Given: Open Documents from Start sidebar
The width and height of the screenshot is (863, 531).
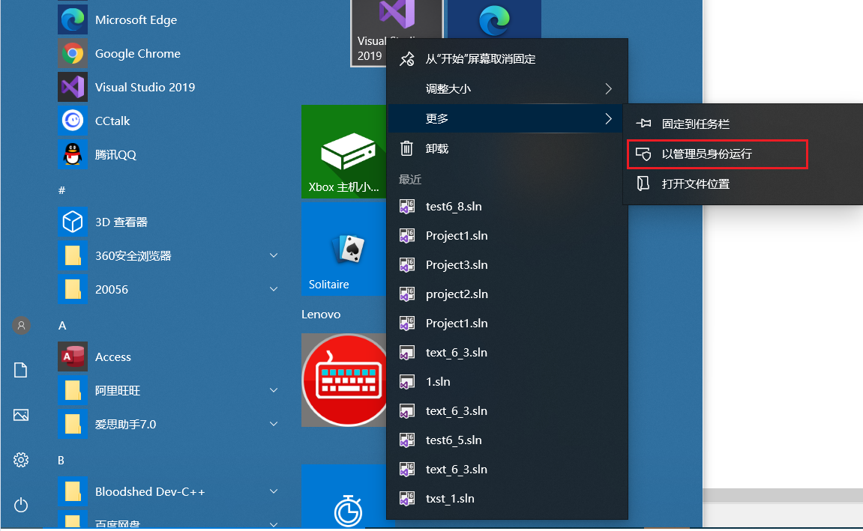Looking at the screenshot, I should click(21, 370).
